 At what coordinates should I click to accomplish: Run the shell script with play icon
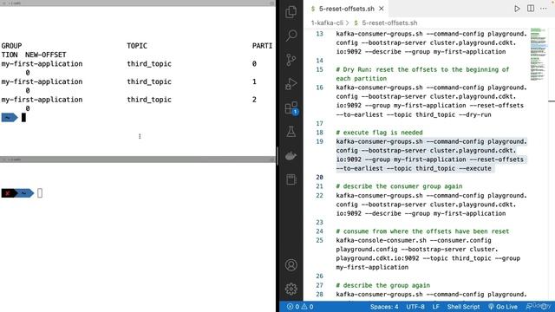click(x=517, y=9)
